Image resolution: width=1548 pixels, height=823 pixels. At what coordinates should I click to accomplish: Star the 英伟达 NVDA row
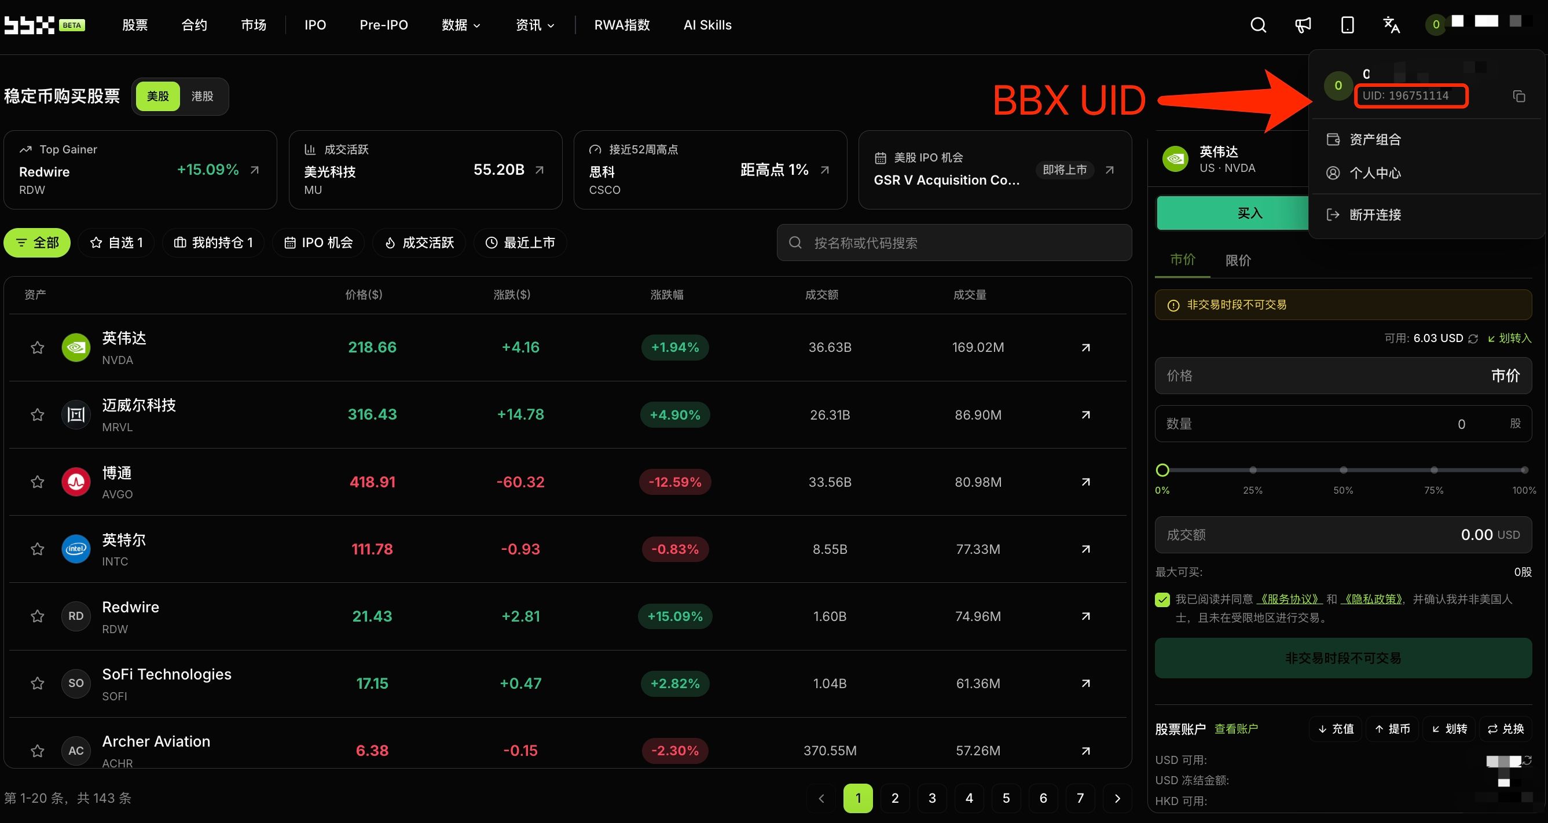coord(37,347)
